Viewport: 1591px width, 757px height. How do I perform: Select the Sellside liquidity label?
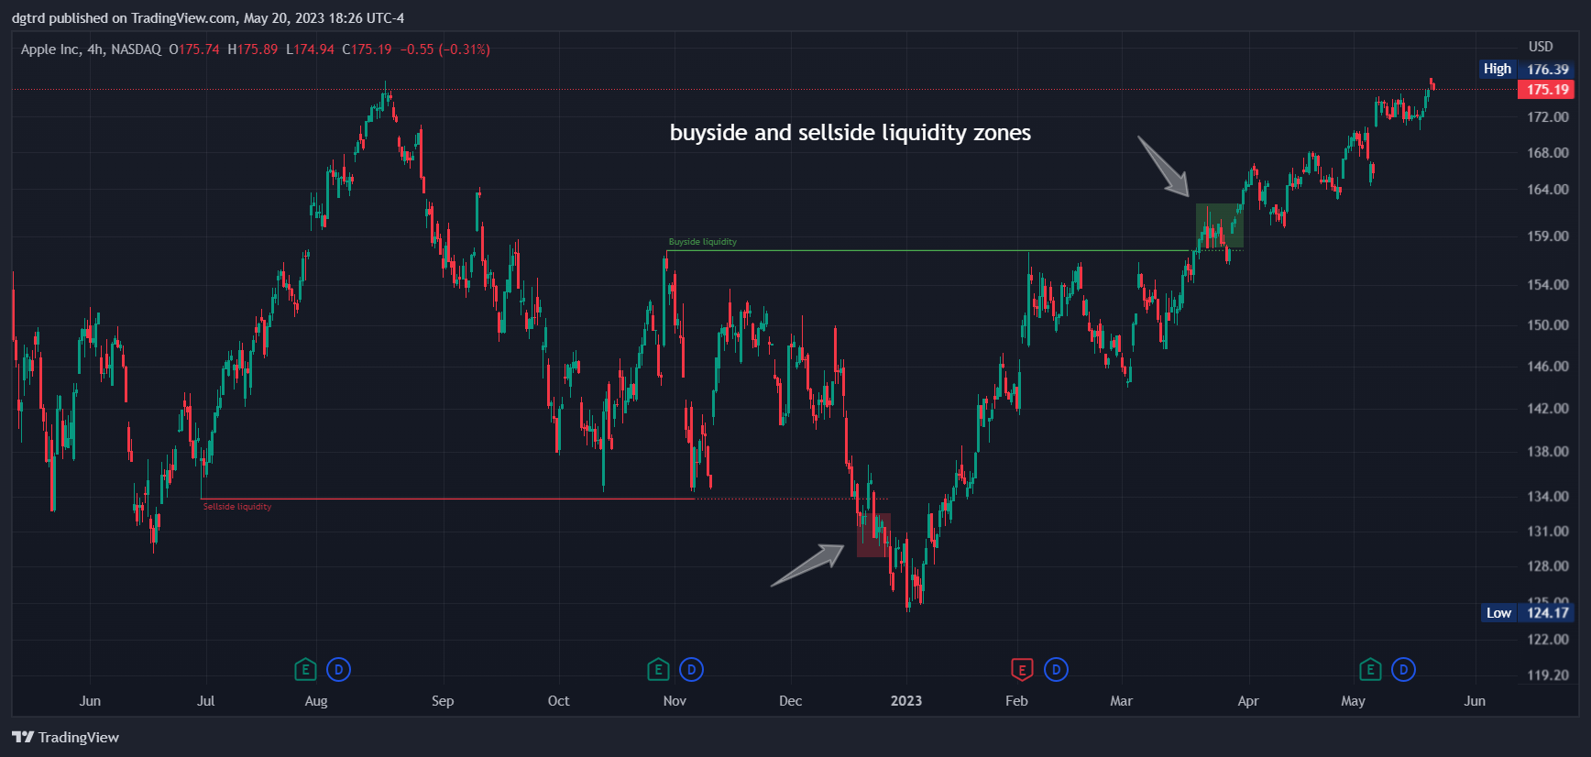pyautogui.click(x=237, y=507)
